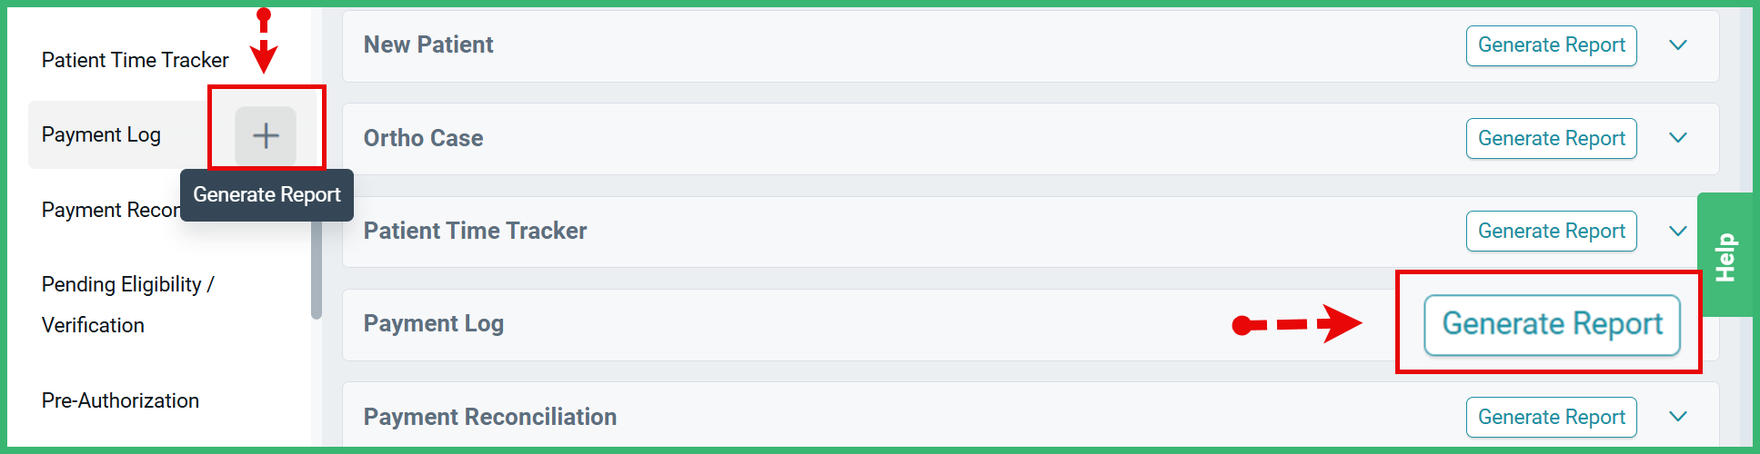Click the Ortho Case section heading
The height and width of the screenshot is (454, 1760).
coord(423,138)
